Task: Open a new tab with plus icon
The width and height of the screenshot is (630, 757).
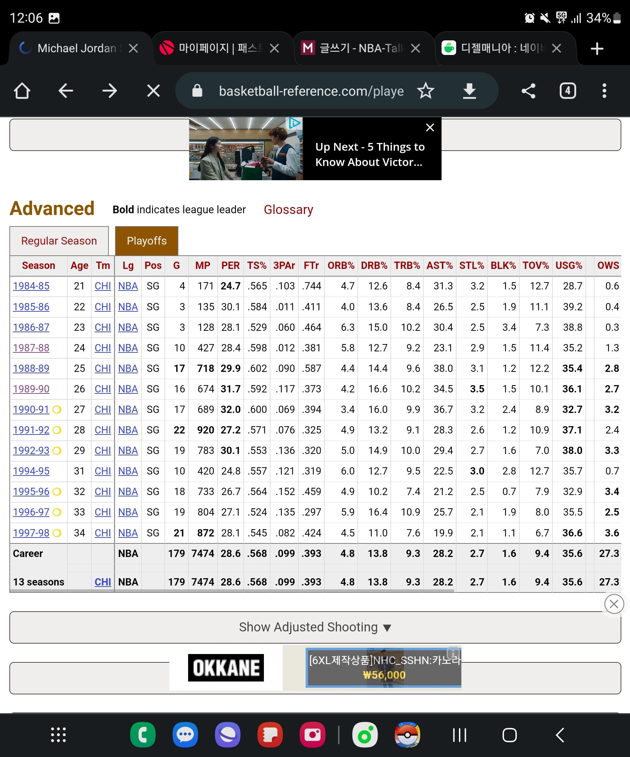Action: click(597, 48)
